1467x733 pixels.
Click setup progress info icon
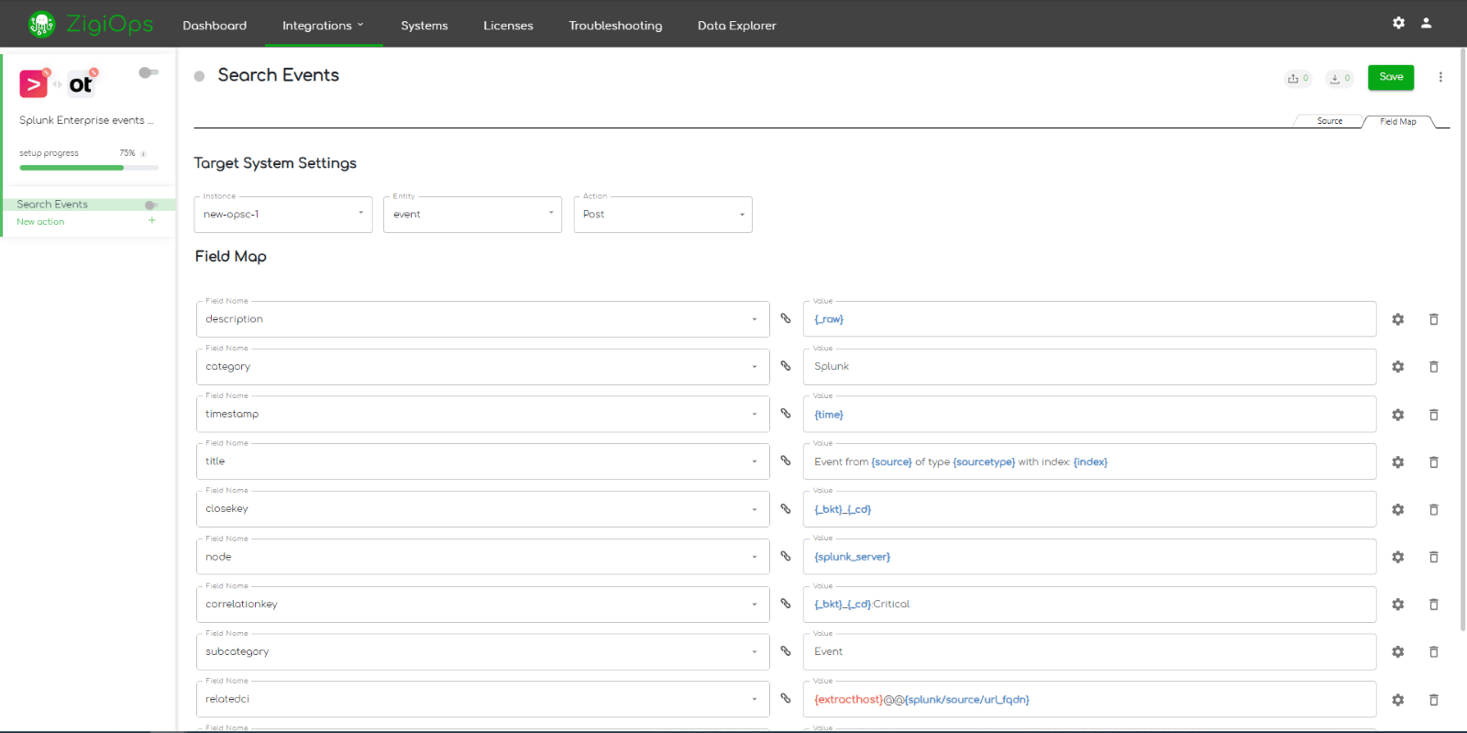pos(144,154)
